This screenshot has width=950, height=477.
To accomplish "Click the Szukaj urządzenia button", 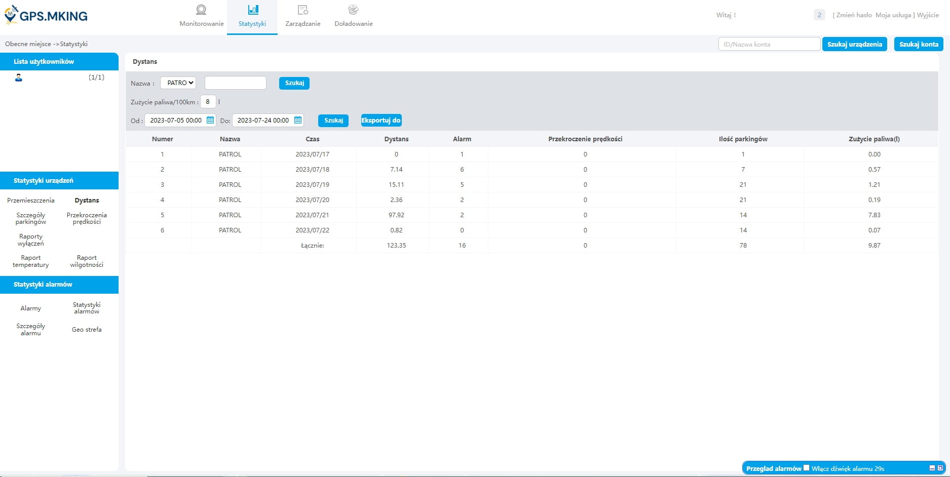I will (x=854, y=44).
